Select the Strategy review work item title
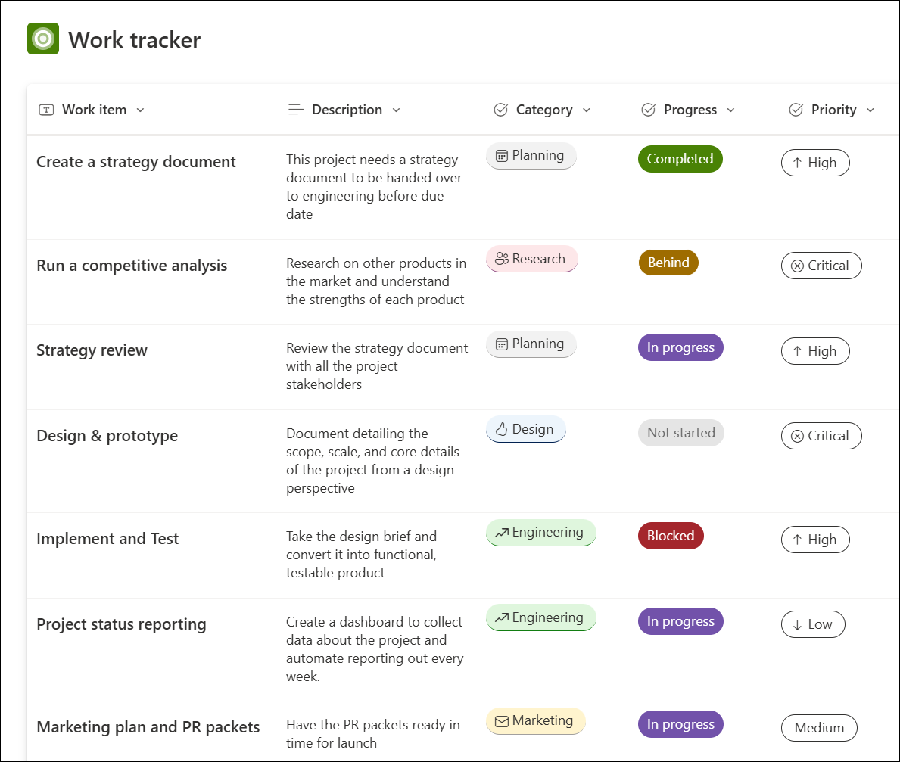Screen dimensions: 900x762 tap(92, 350)
